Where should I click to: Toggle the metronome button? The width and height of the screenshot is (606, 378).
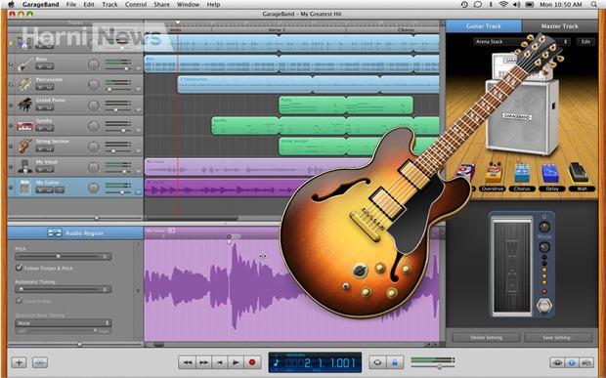click(395, 362)
